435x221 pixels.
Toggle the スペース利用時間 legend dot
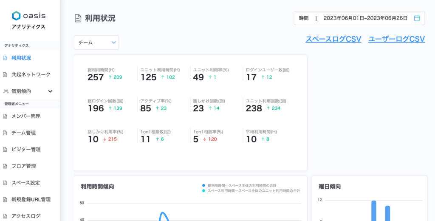tap(204, 191)
